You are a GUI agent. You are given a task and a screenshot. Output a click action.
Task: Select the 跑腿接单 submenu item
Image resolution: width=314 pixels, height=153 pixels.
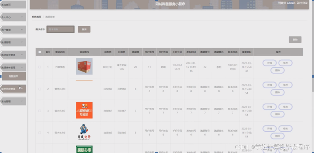[14, 76]
